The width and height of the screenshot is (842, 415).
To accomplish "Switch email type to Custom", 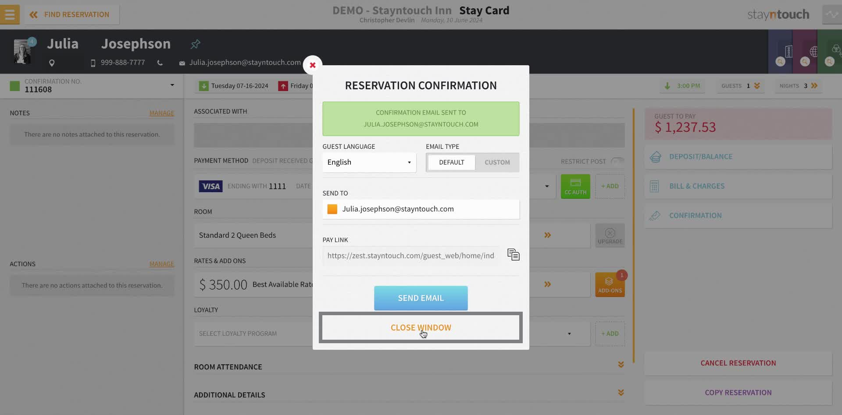I will coord(497,162).
